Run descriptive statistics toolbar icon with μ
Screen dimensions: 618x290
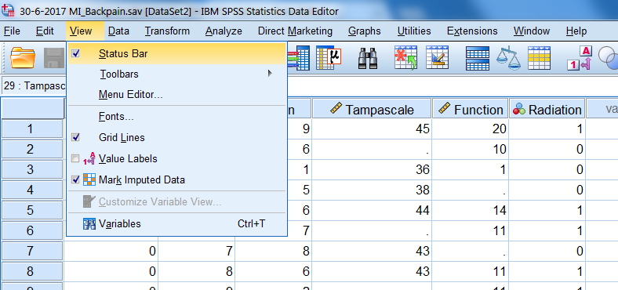(329, 58)
